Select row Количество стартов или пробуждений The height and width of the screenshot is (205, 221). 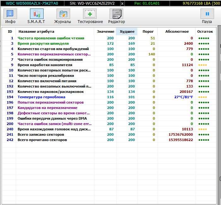click(x=109, y=49)
